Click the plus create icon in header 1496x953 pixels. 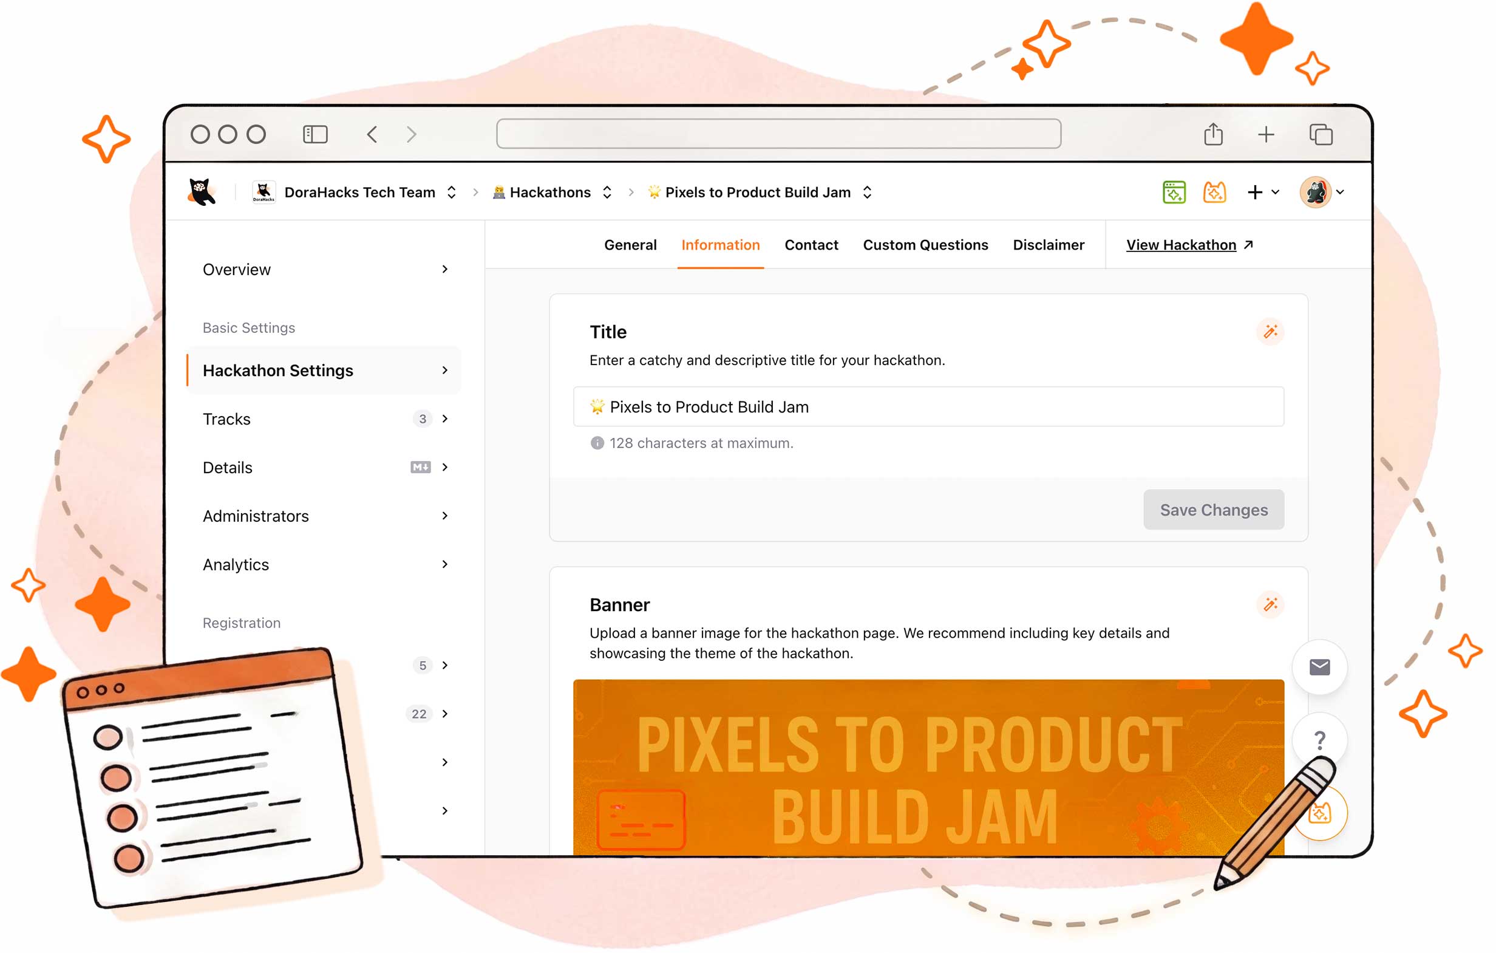tap(1256, 193)
